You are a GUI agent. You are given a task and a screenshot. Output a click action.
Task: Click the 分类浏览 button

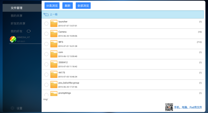tap(52, 6)
